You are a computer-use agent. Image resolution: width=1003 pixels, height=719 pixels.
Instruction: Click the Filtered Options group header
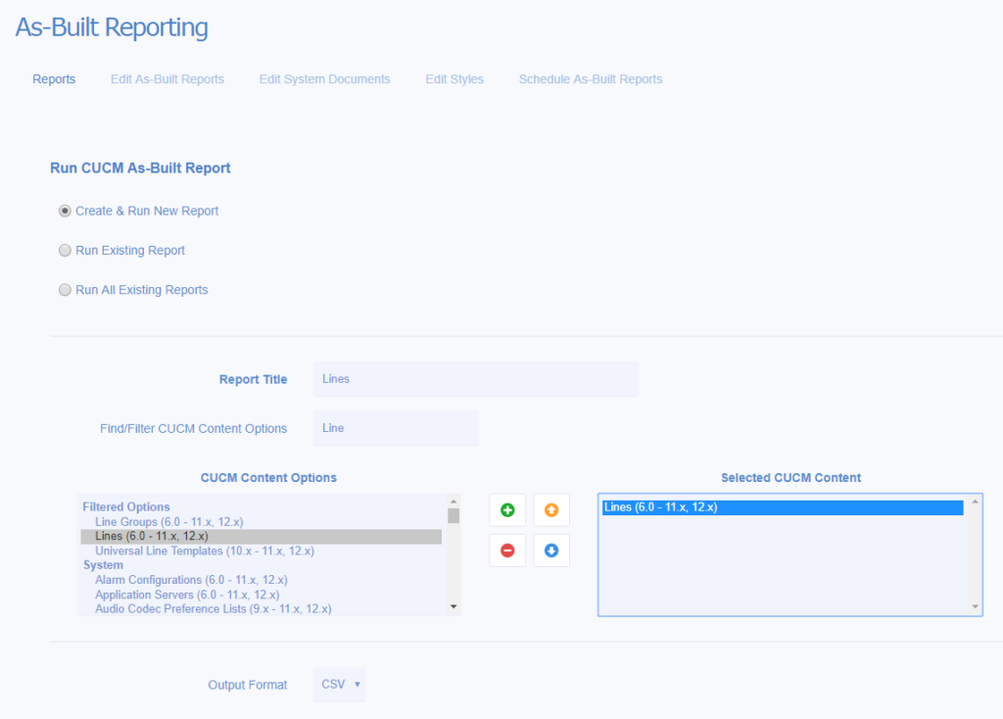pyautogui.click(x=126, y=506)
